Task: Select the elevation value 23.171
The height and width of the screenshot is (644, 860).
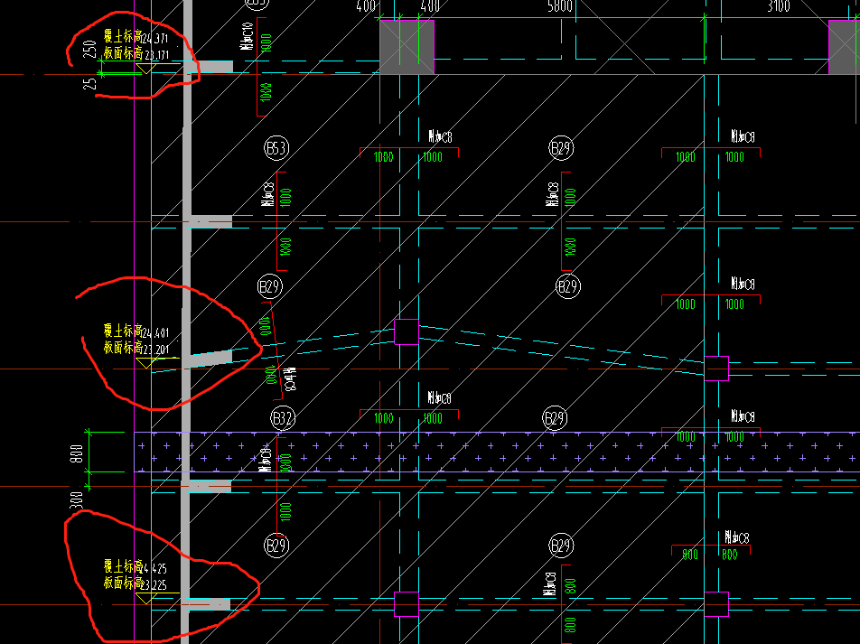Action: tap(157, 55)
